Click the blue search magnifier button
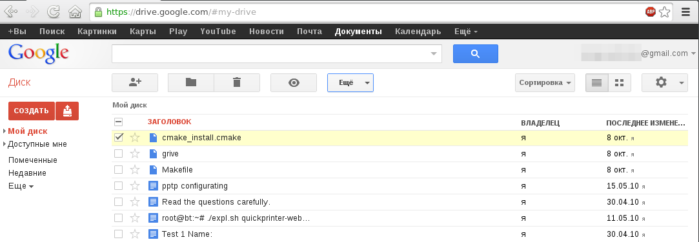Viewport: 699px width, 242px height. 475,54
